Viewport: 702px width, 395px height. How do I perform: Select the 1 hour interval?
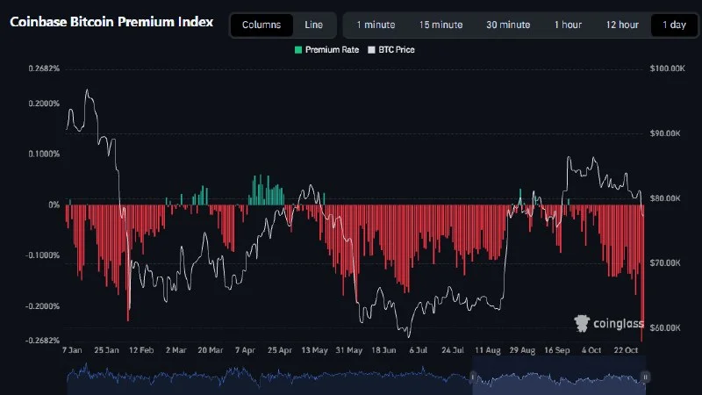(568, 25)
